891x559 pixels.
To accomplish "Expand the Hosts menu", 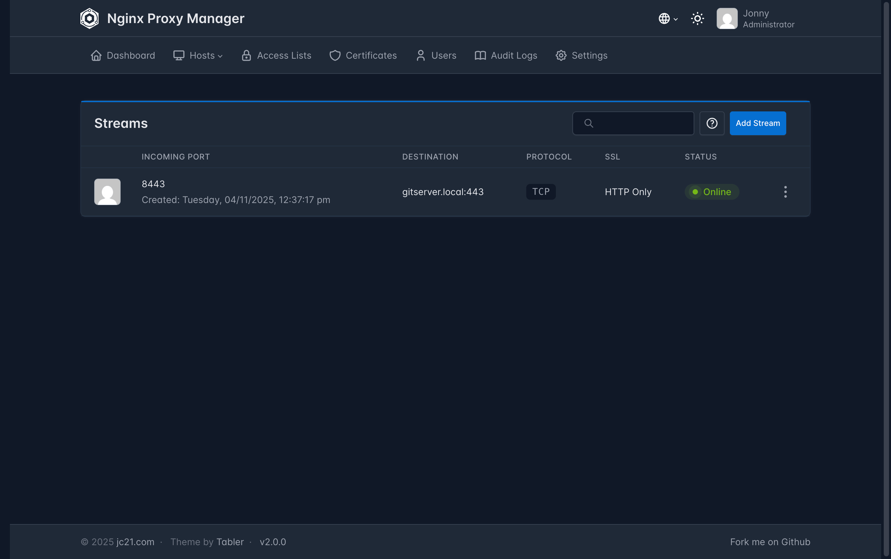I will pos(198,55).
